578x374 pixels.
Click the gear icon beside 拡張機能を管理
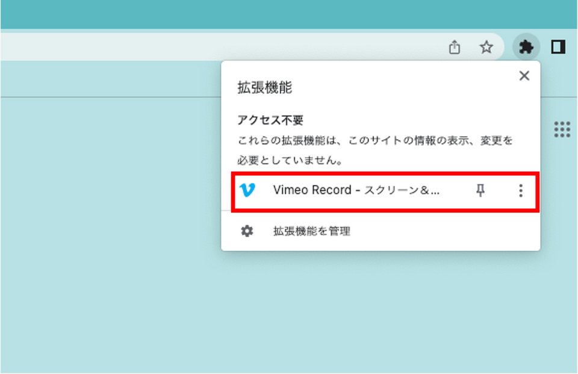click(247, 231)
